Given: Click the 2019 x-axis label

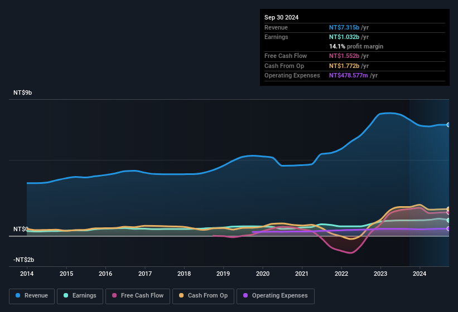Looking at the screenshot, I should tap(223, 274).
